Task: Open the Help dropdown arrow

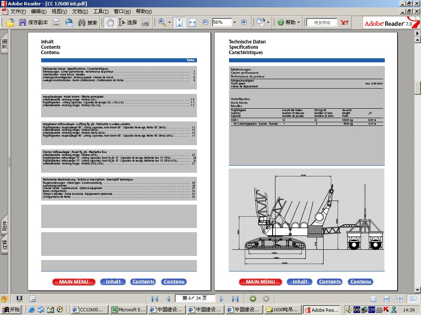Action: 298,23
